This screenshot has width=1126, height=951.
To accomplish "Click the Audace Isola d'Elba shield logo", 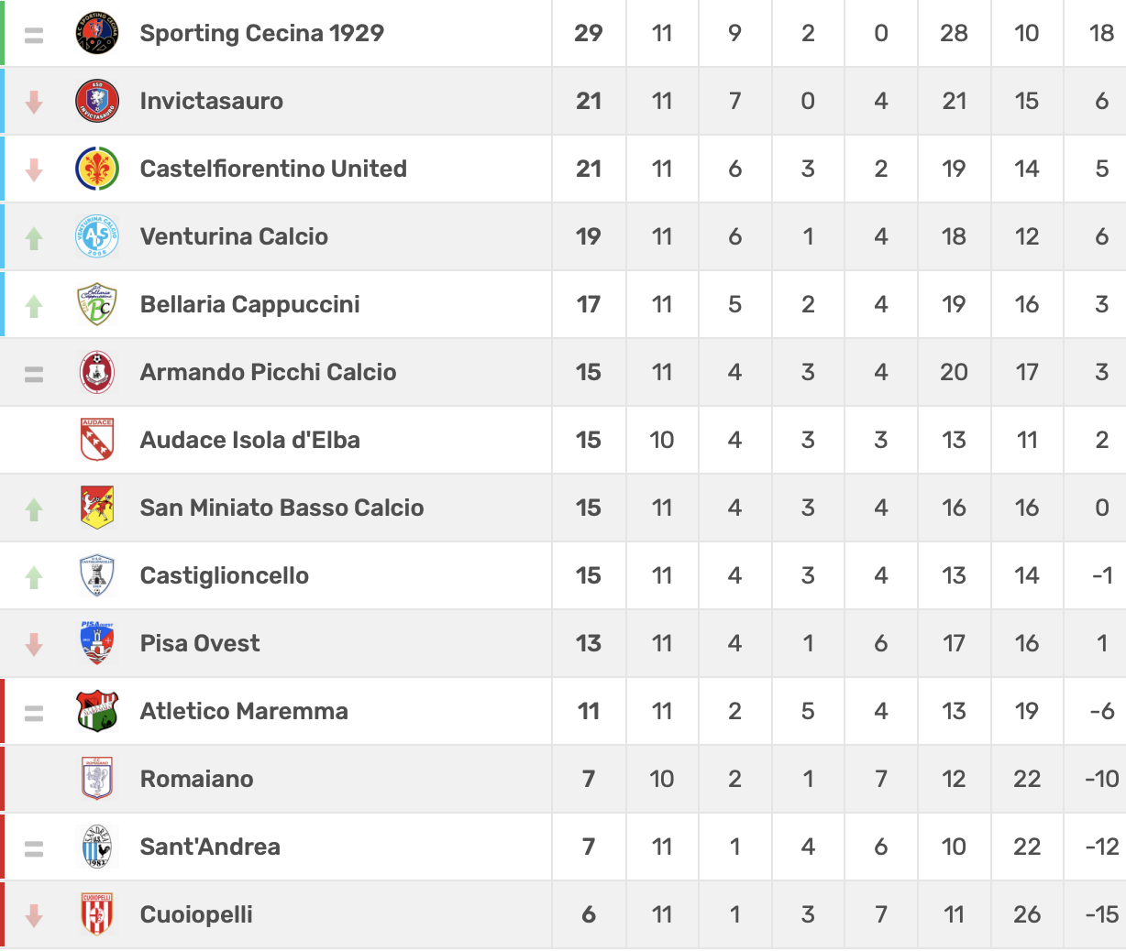I will (97, 440).
